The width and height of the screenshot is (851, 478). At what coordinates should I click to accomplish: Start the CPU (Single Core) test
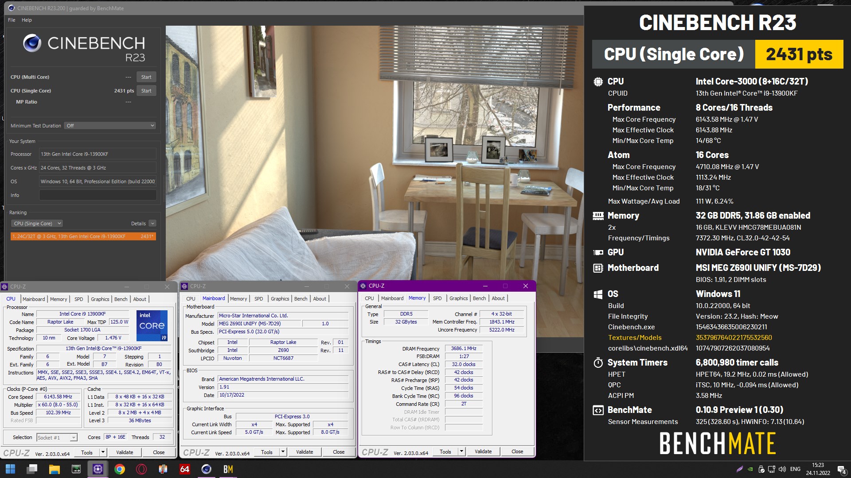click(x=146, y=91)
